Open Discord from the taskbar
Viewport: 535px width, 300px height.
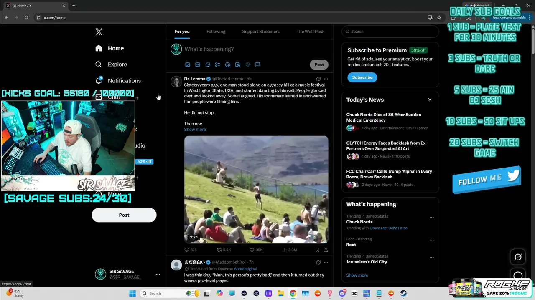pos(342,293)
